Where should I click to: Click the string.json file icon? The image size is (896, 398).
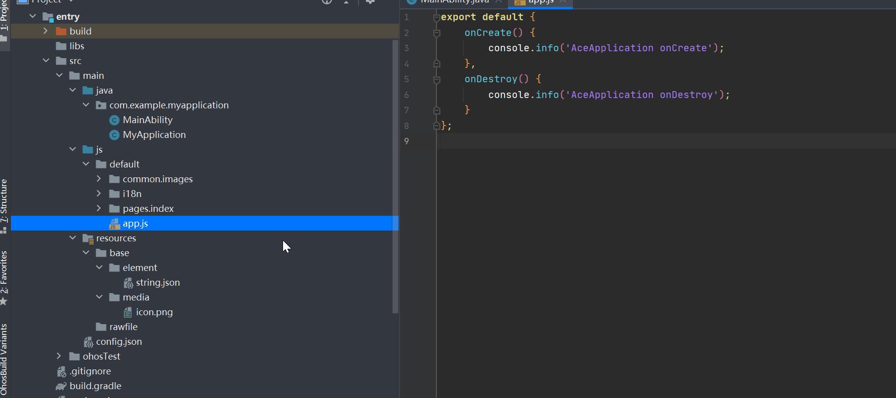(x=128, y=283)
